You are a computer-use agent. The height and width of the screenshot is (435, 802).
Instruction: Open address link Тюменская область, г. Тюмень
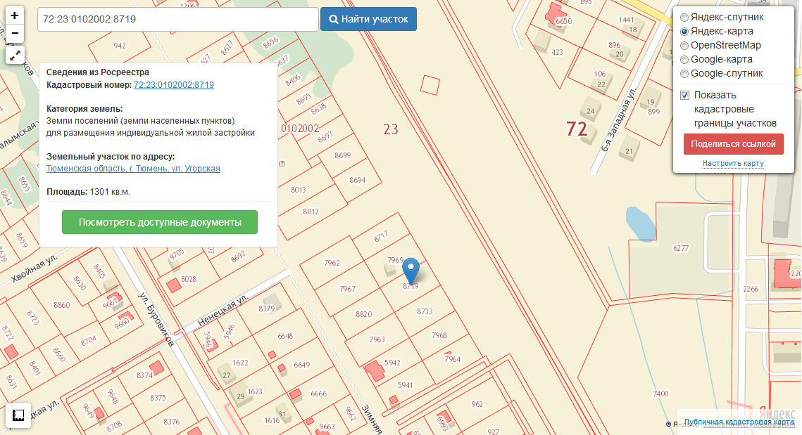pyautogui.click(x=134, y=169)
